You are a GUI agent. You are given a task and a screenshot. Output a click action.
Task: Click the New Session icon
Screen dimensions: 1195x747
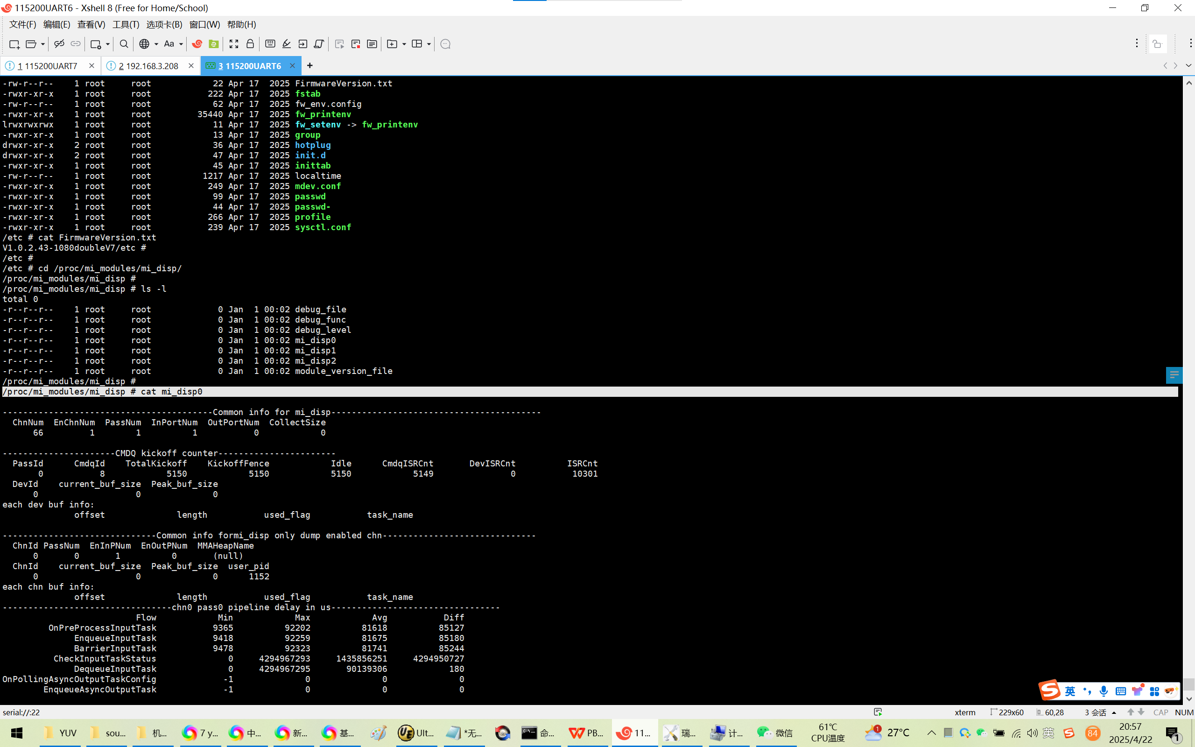coord(14,44)
